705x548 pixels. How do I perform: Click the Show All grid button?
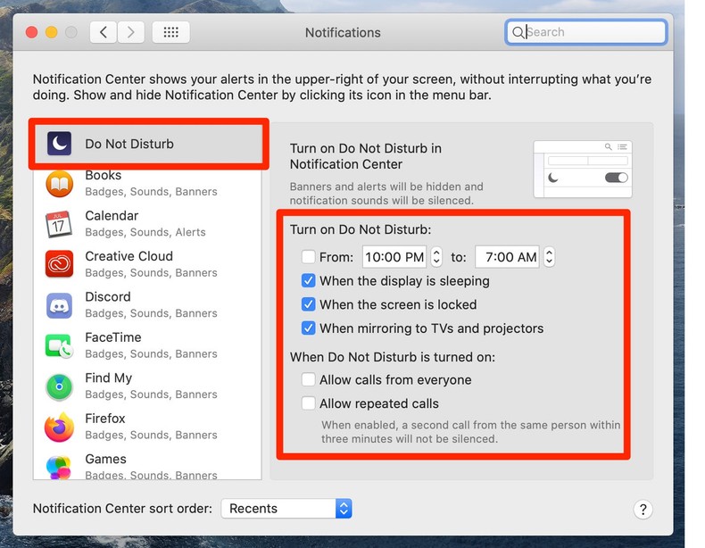click(171, 33)
